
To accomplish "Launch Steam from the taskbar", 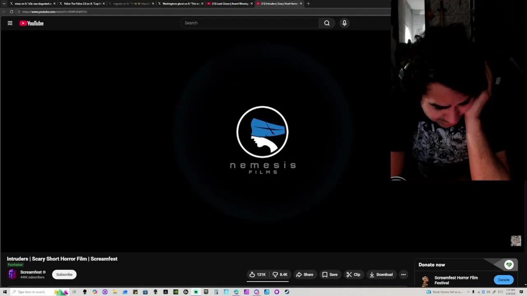I will pos(287,292).
